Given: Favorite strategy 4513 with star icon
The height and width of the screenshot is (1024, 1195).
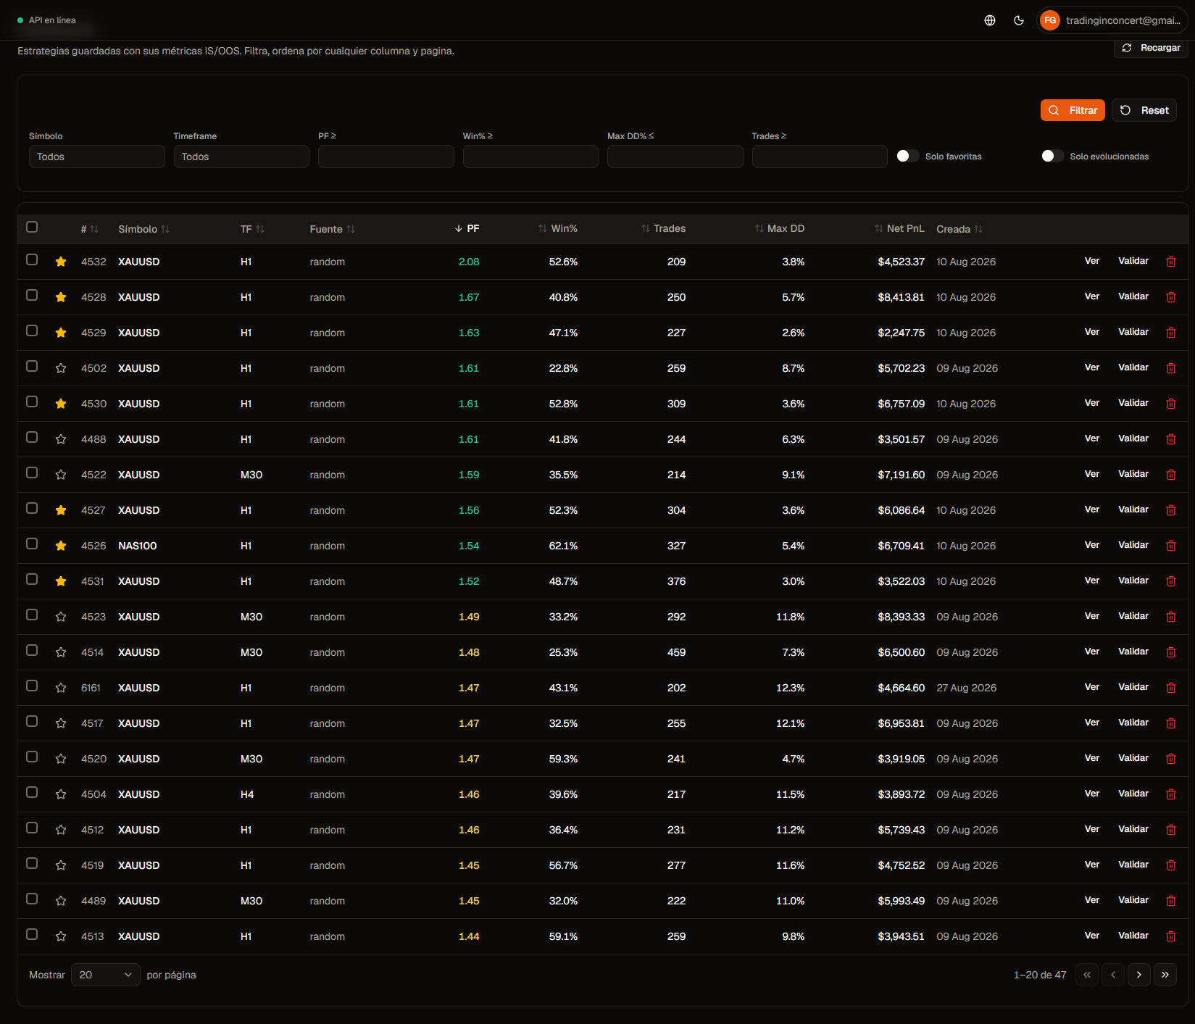Looking at the screenshot, I should point(61,936).
